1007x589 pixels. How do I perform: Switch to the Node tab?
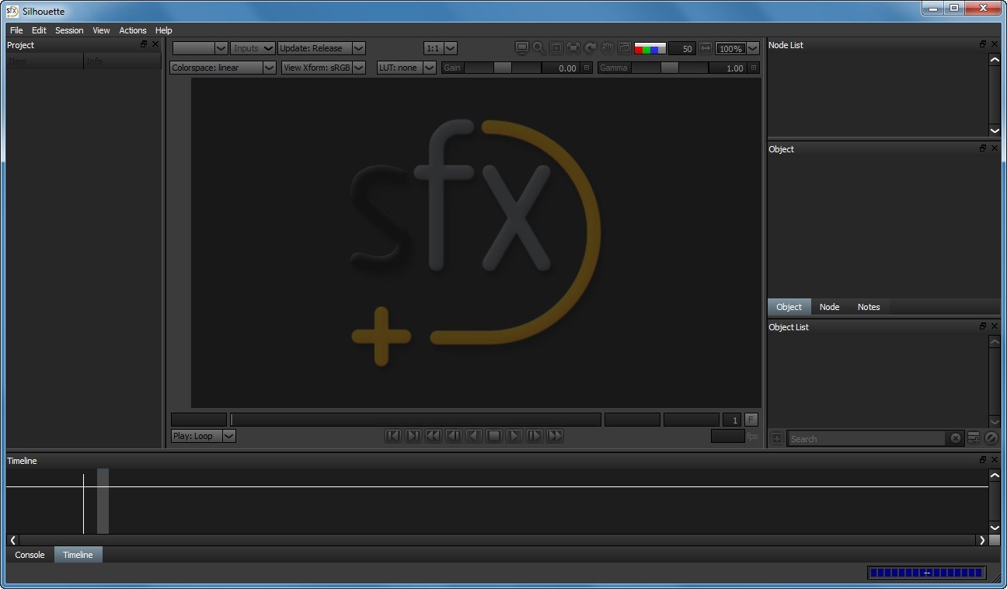[829, 307]
